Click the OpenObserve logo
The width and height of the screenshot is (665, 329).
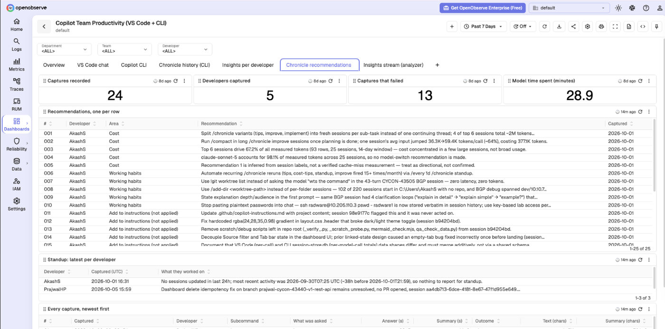[27, 8]
